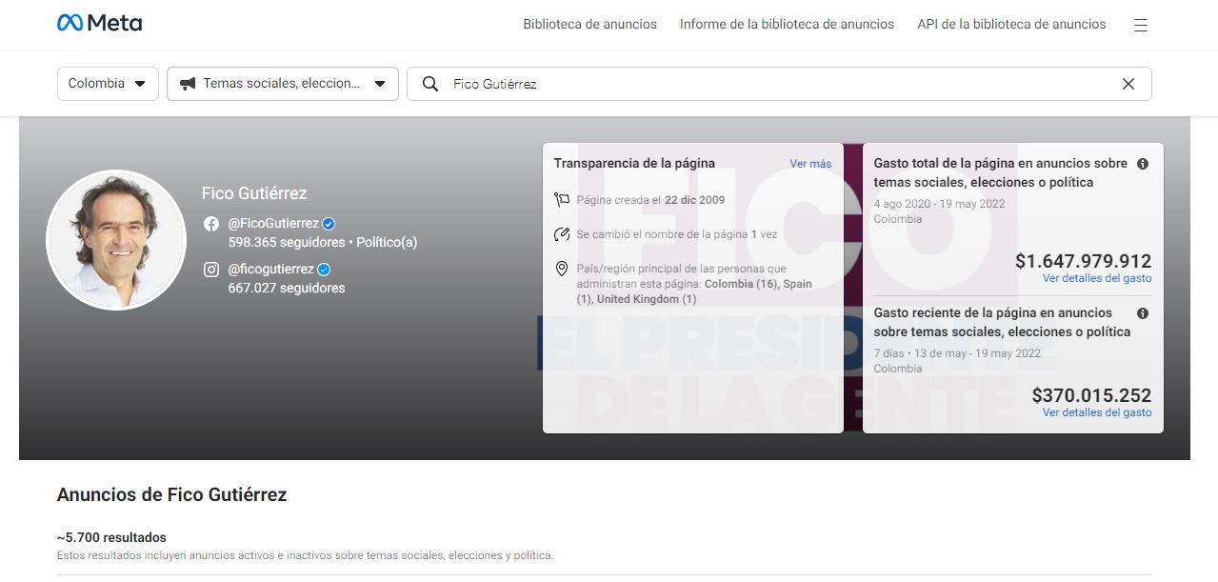
Task: Click Ver detalles del gasto under $370.015.252
Action: pos(1097,412)
